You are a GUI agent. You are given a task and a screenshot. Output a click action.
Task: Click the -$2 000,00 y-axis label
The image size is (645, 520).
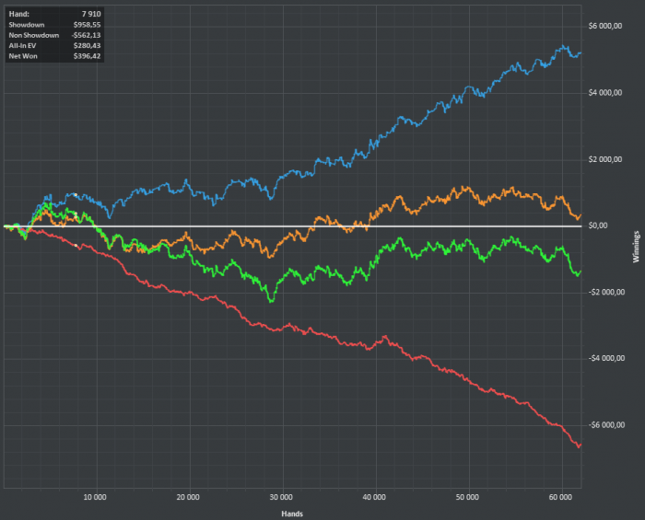(x=606, y=292)
